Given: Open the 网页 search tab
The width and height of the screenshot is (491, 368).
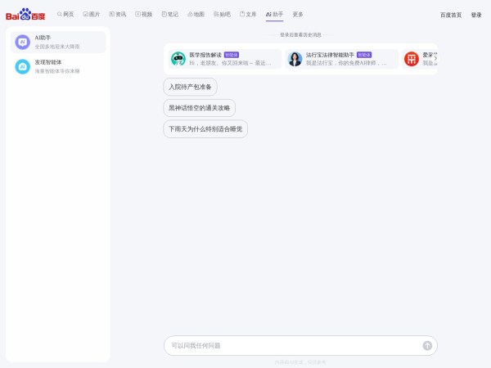Looking at the screenshot, I should click(65, 15).
